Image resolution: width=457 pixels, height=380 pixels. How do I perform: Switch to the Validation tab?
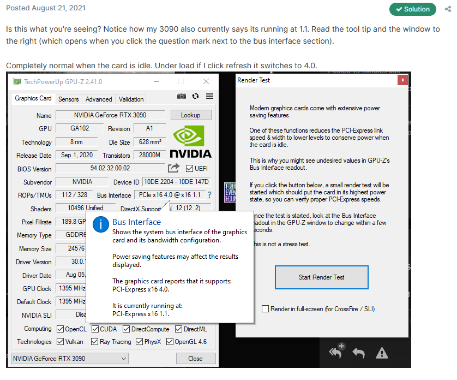(131, 99)
